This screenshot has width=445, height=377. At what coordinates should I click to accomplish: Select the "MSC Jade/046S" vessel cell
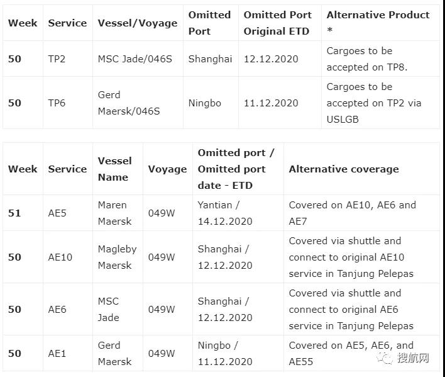pyautogui.click(x=137, y=59)
